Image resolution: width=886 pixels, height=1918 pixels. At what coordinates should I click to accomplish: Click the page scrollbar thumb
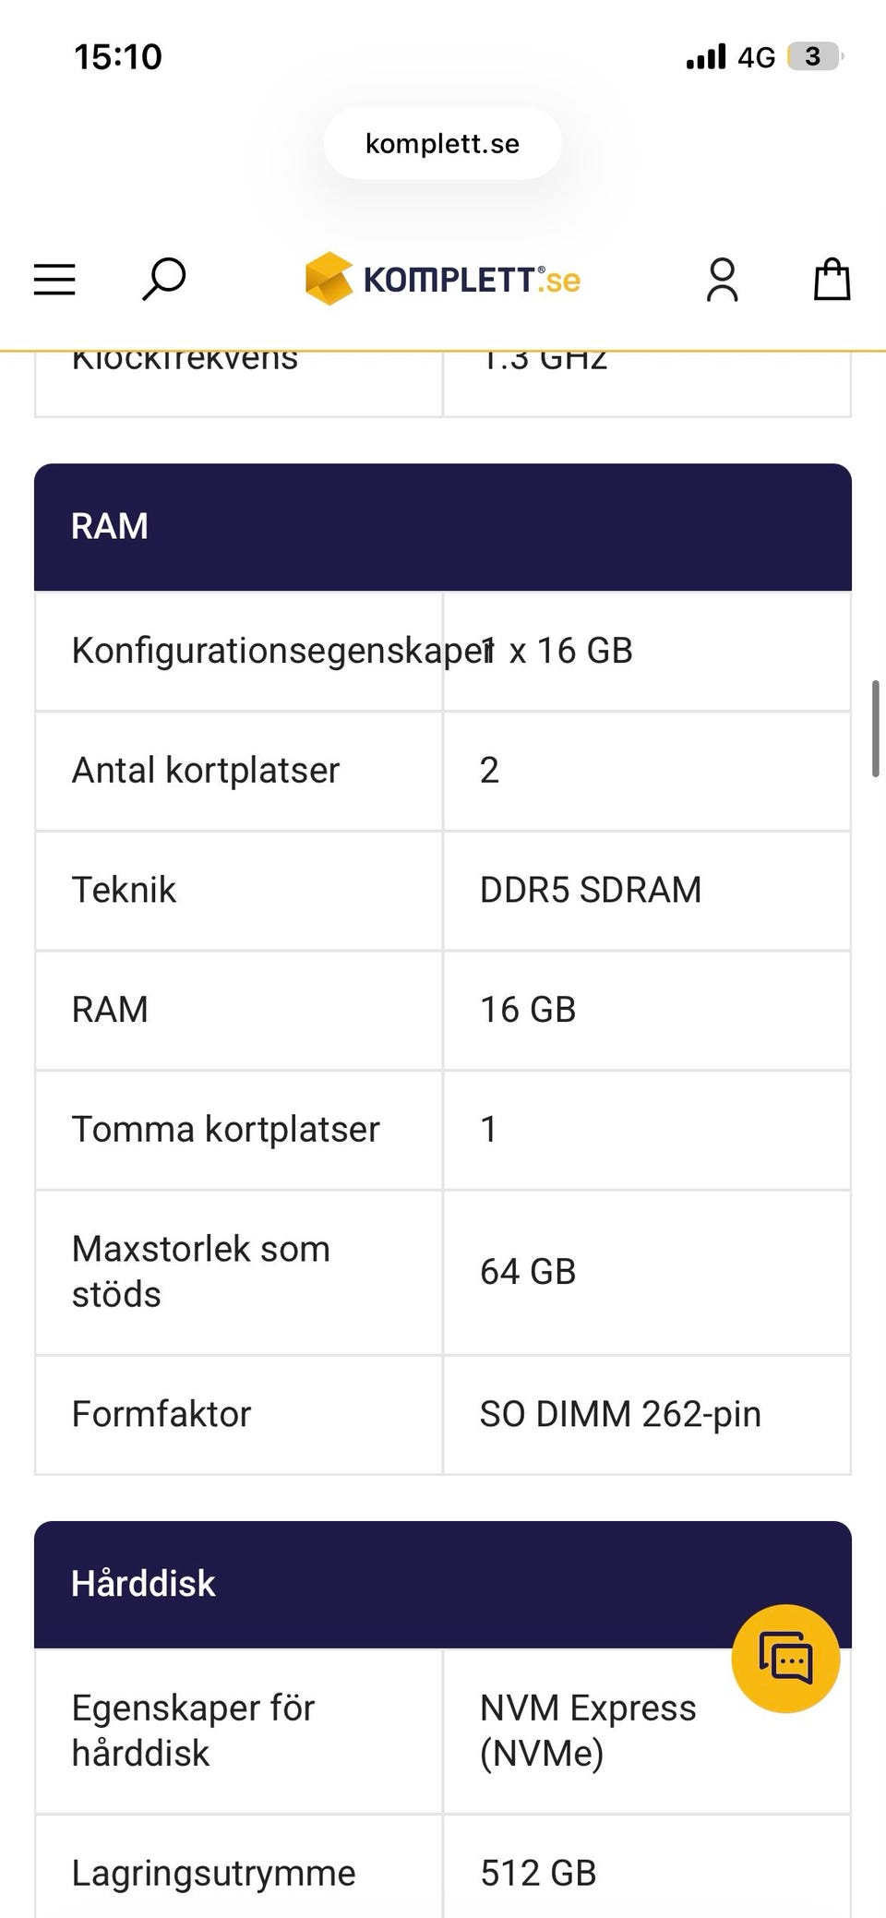pyautogui.click(x=875, y=729)
